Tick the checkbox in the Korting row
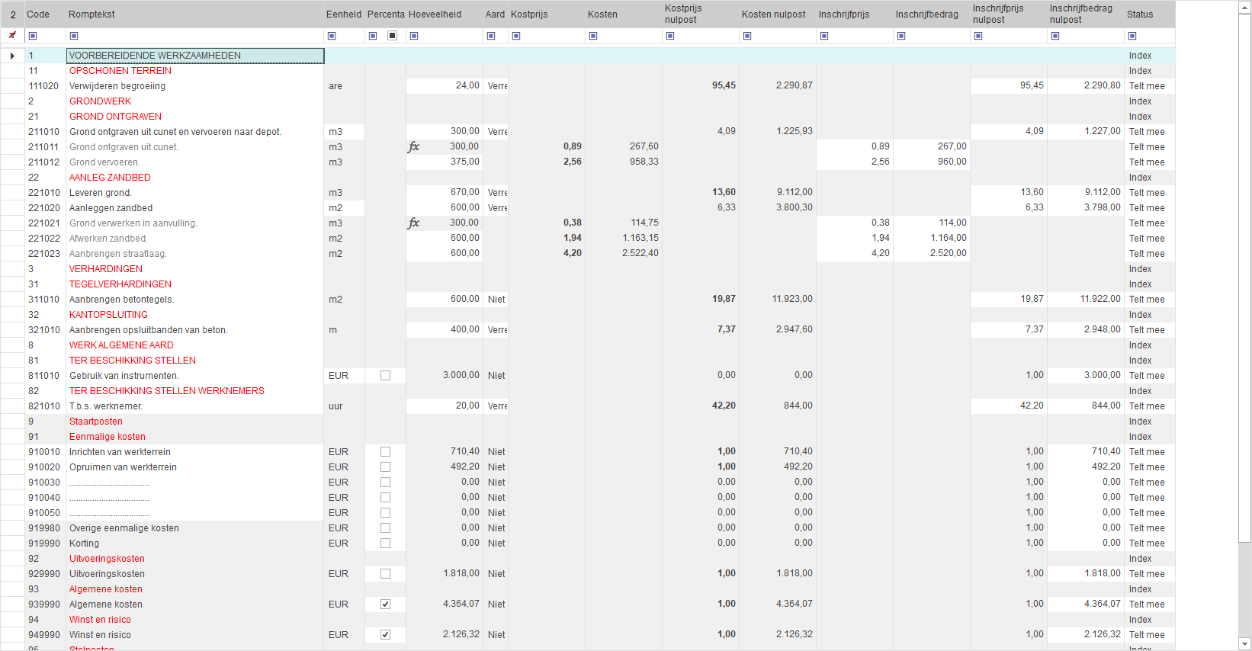Viewport: 1252px width, 651px height. coord(385,543)
